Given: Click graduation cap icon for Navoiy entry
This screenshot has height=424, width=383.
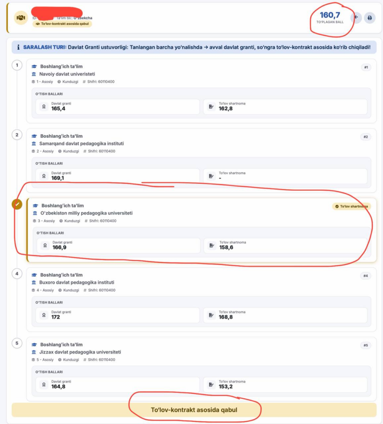Looking at the screenshot, I should tap(34, 67).
